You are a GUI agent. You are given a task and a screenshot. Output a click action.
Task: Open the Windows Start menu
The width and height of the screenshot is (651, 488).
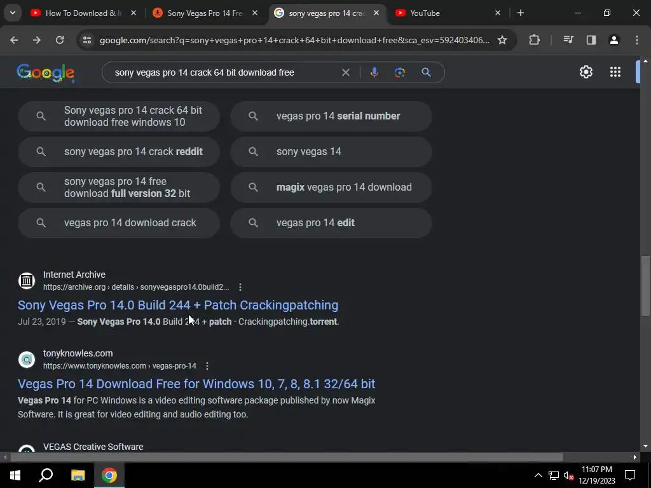pos(15,475)
